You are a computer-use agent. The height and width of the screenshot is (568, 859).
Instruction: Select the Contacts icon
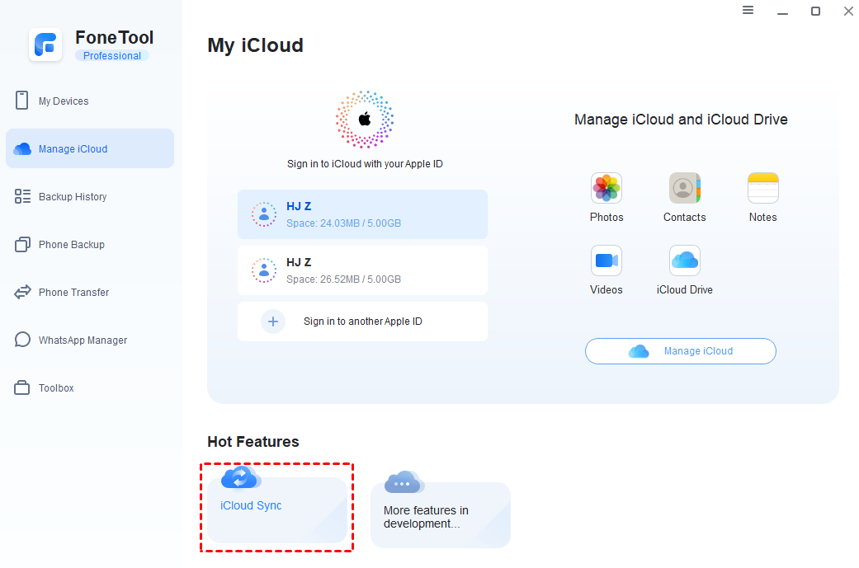click(x=684, y=188)
